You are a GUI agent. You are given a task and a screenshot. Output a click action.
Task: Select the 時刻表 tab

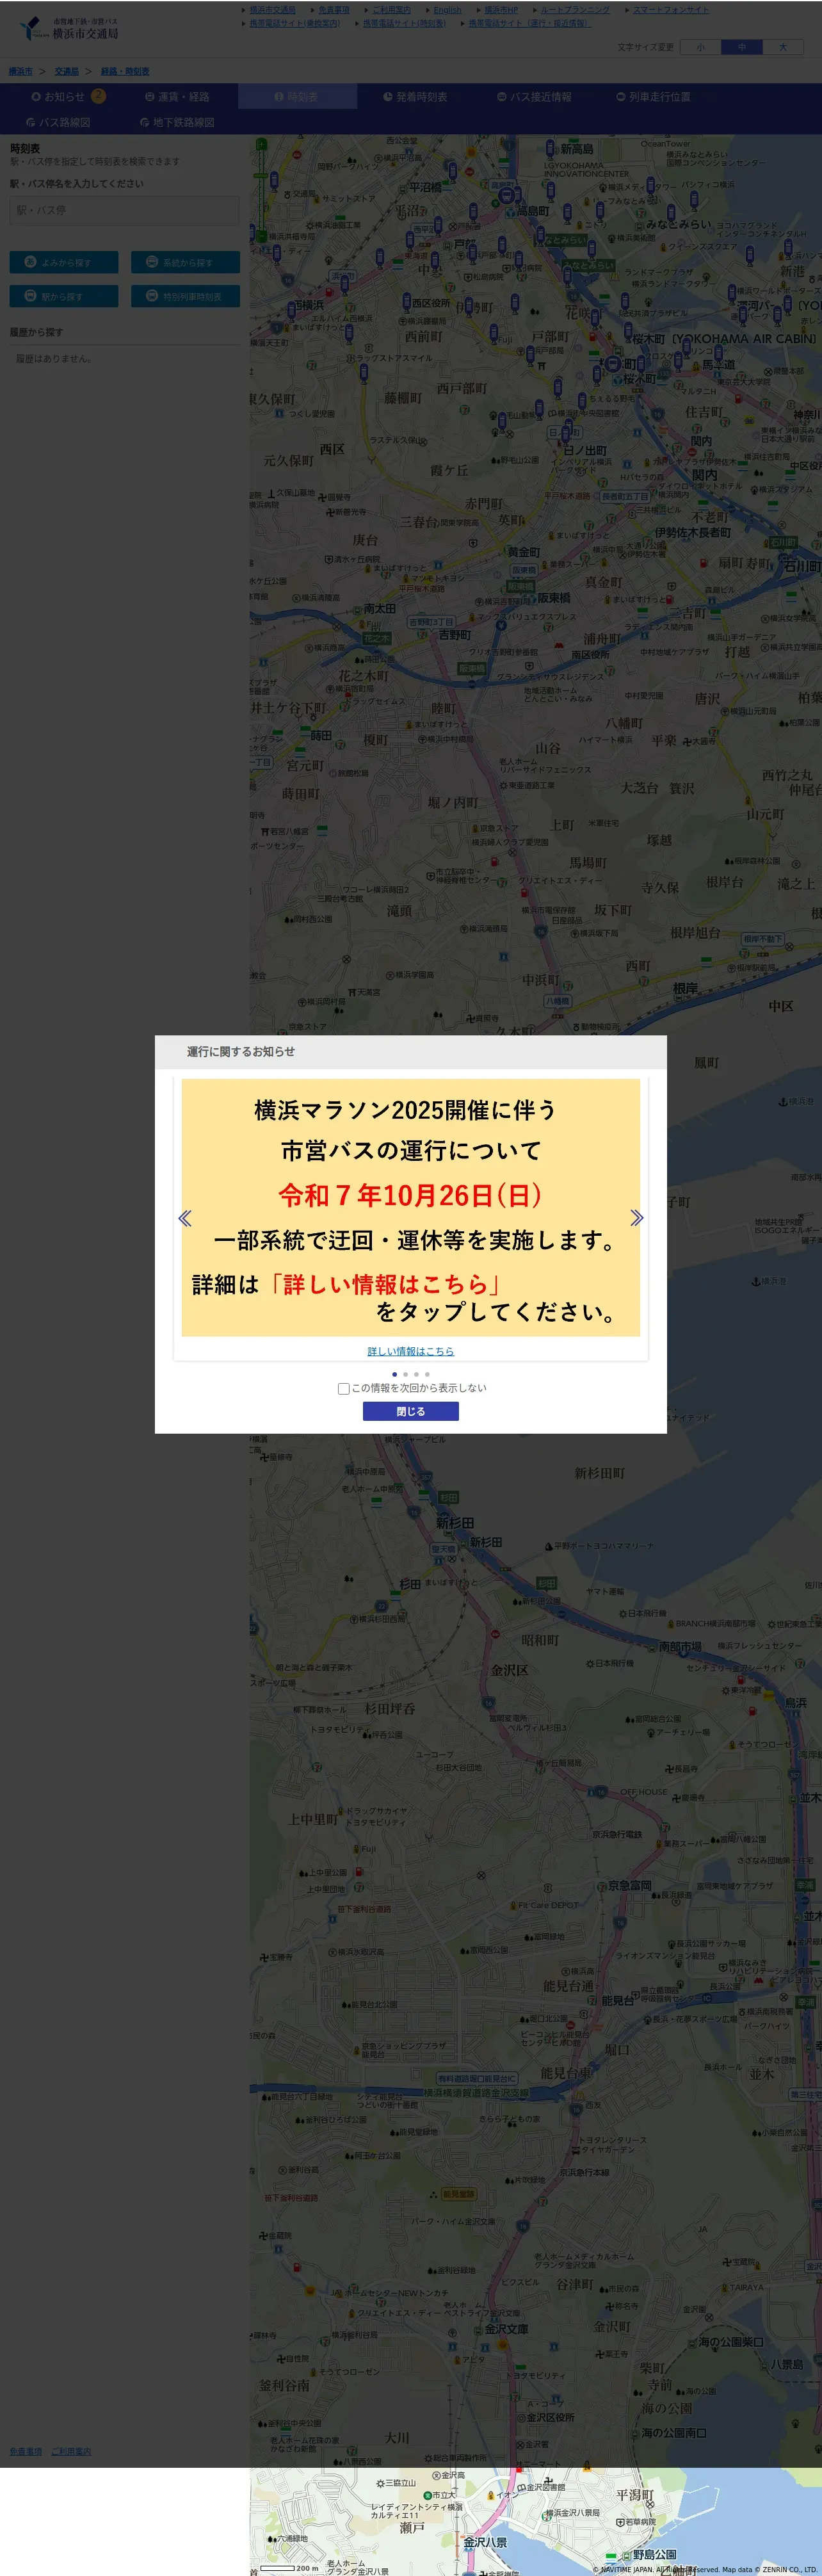click(x=297, y=97)
